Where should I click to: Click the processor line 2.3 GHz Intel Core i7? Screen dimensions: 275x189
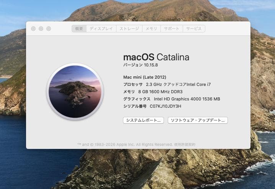178,84
